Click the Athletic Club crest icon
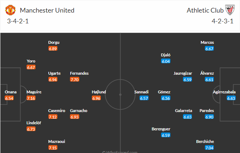The width and height of the screenshot is (240, 153). click(x=230, y=10)
